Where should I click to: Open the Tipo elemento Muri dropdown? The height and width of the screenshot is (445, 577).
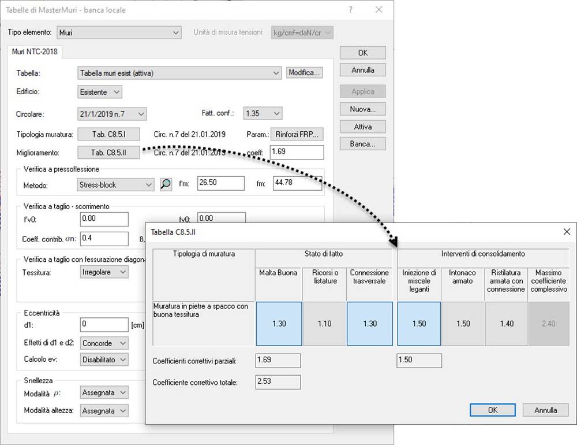[x=119, y=32]
